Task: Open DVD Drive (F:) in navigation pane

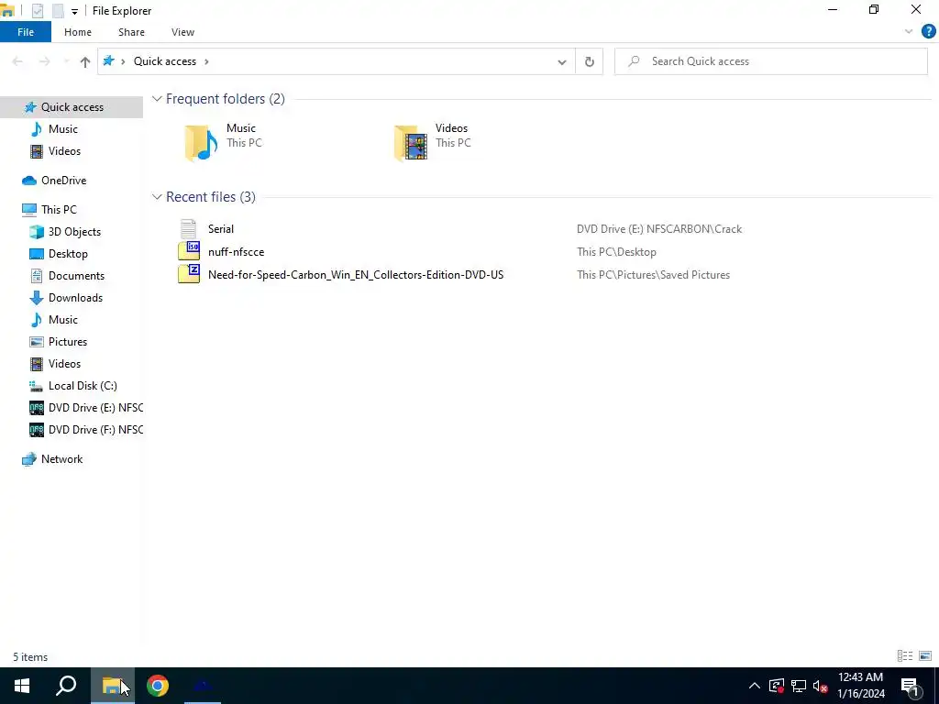Action: pyautogui.click(x=95, y=430)
